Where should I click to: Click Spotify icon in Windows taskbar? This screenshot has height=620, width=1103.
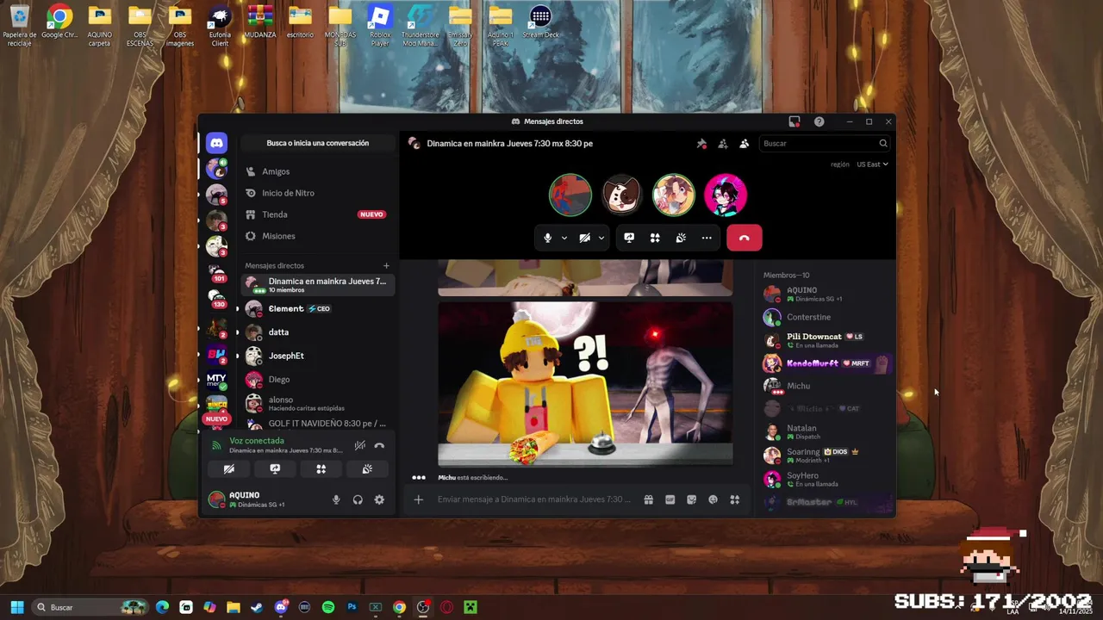[x=328, y=607]
